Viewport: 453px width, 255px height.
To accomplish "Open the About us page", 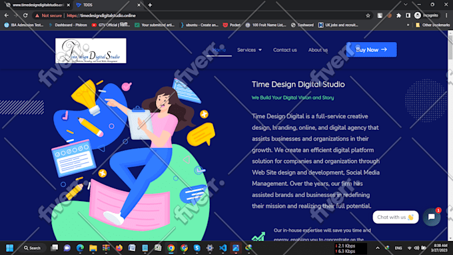I will tap(318, 50).
